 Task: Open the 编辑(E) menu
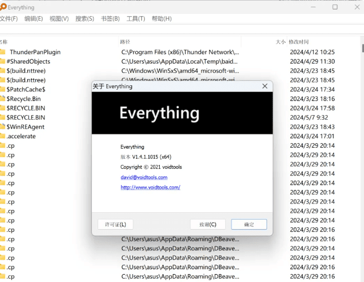[x=33, y=18]
